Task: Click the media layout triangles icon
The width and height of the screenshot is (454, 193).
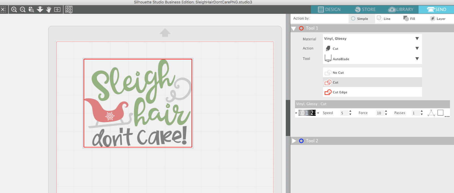Action: pyautogui.click(x=69, y=9)
